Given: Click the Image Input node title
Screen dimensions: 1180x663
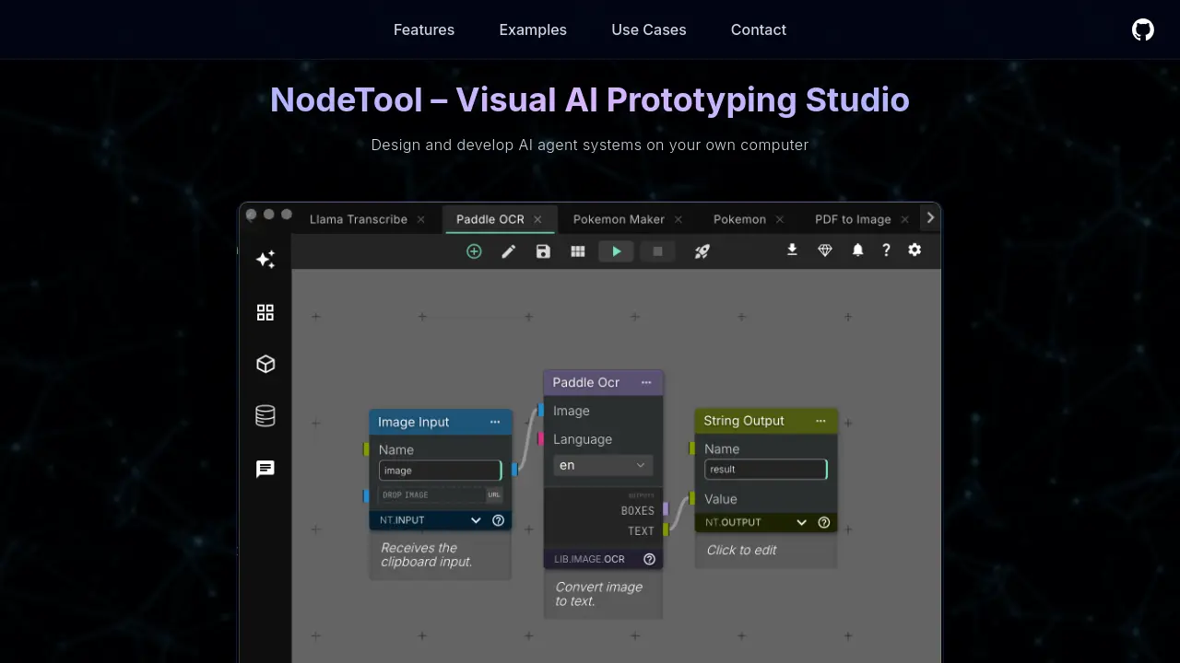Looking at the screenshot, I should coord(414,422).
